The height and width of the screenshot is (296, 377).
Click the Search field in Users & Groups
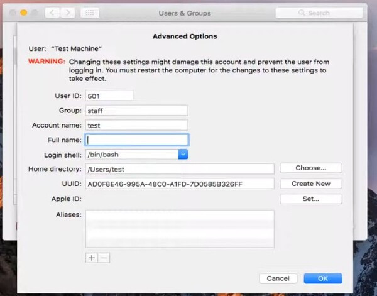(319, 13)
